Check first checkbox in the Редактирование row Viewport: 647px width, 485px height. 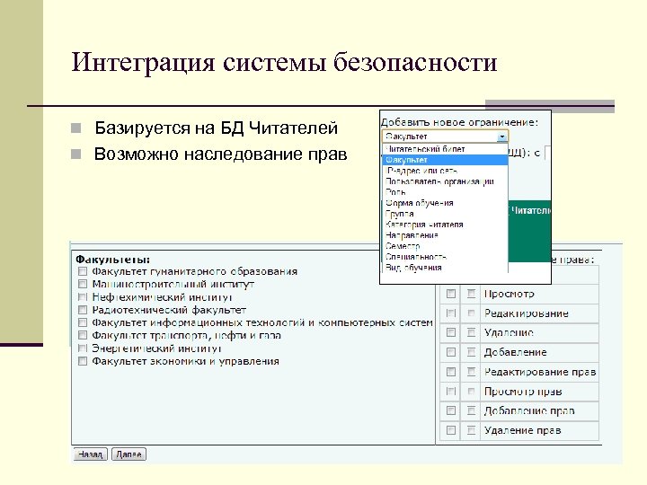(x=451, y=313)
